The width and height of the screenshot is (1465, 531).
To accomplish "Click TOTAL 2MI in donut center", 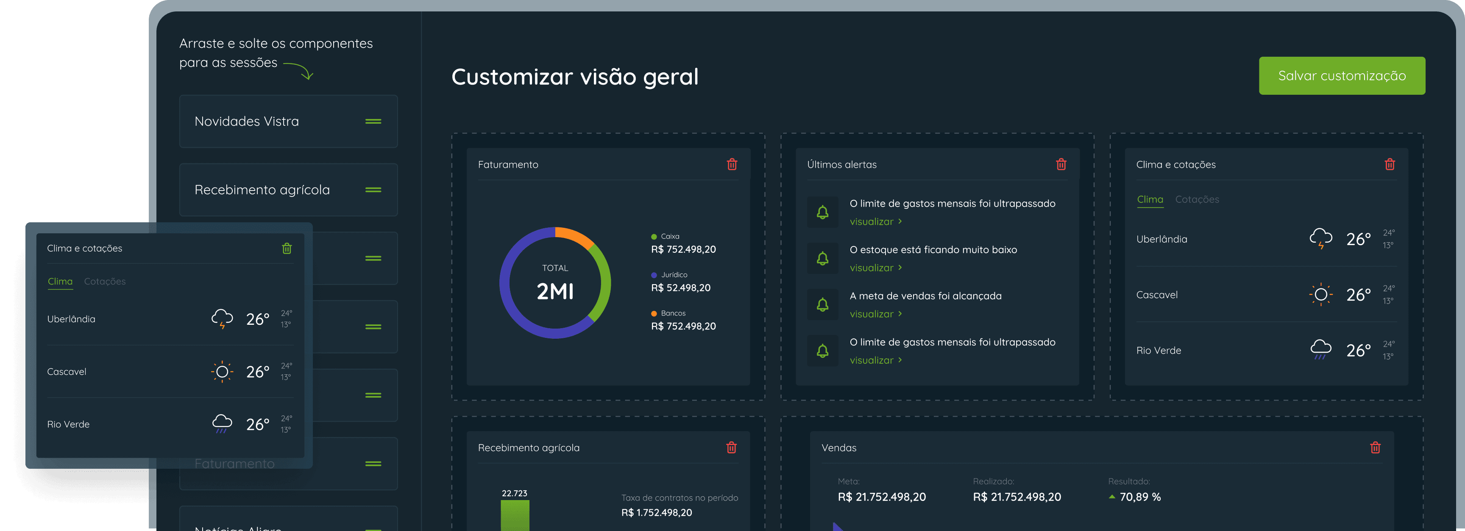I will [x=554, y=283].
